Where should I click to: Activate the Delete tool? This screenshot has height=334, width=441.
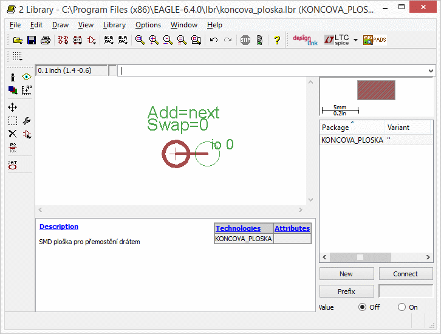pyautogui.click(x=13, y=134)
